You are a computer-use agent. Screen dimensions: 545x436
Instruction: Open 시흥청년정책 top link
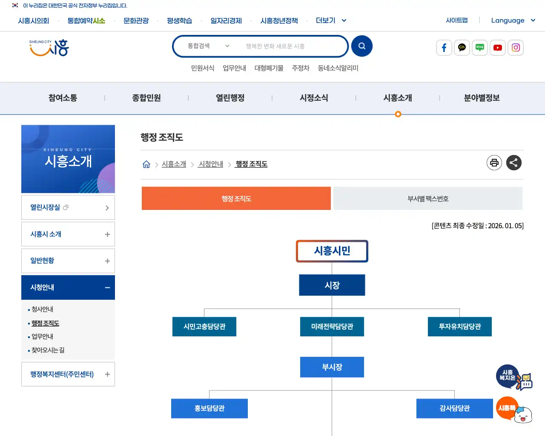(x=279, y=20)
